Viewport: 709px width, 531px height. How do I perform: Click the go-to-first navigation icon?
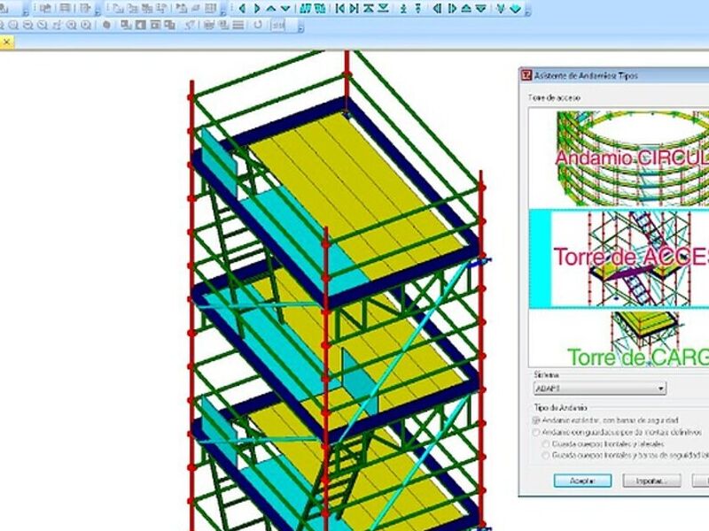[339, 8]
